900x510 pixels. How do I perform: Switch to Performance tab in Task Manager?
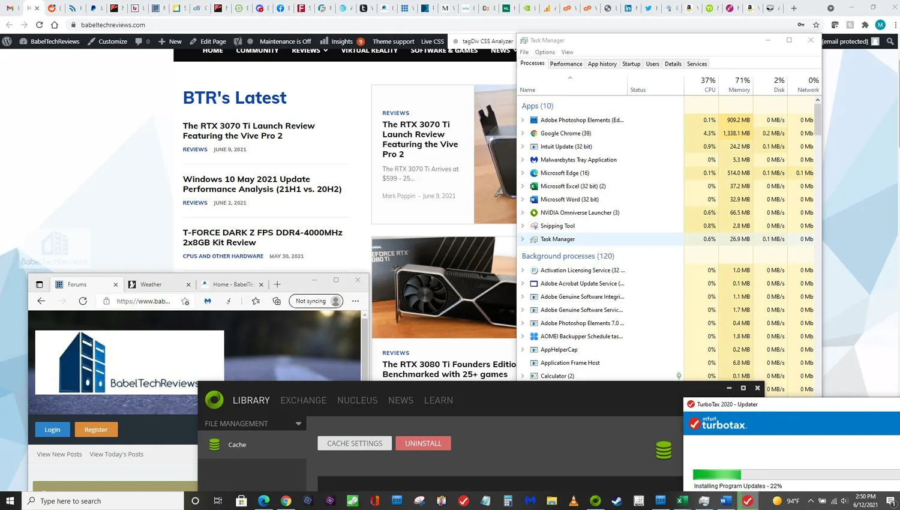coord(566,64)
